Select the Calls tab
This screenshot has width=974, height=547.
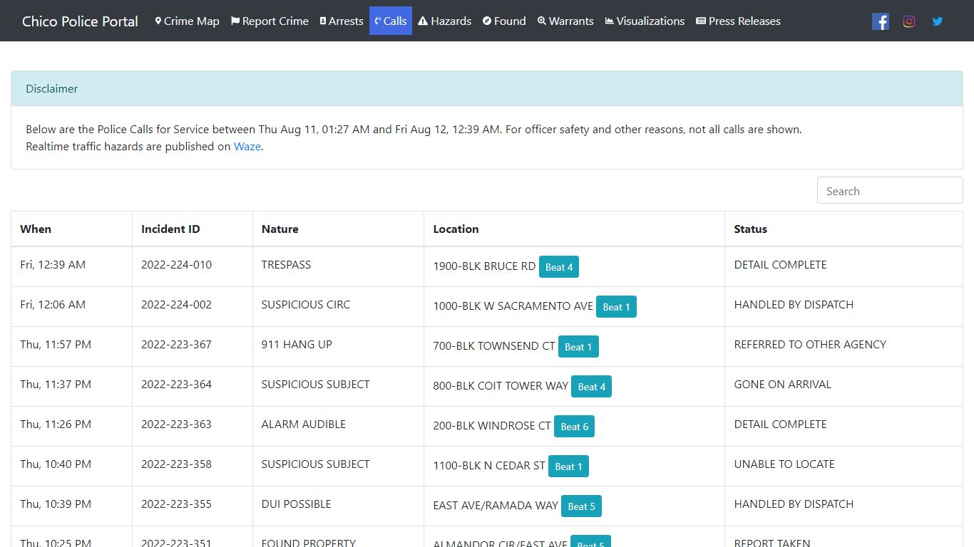pos(391,21)
